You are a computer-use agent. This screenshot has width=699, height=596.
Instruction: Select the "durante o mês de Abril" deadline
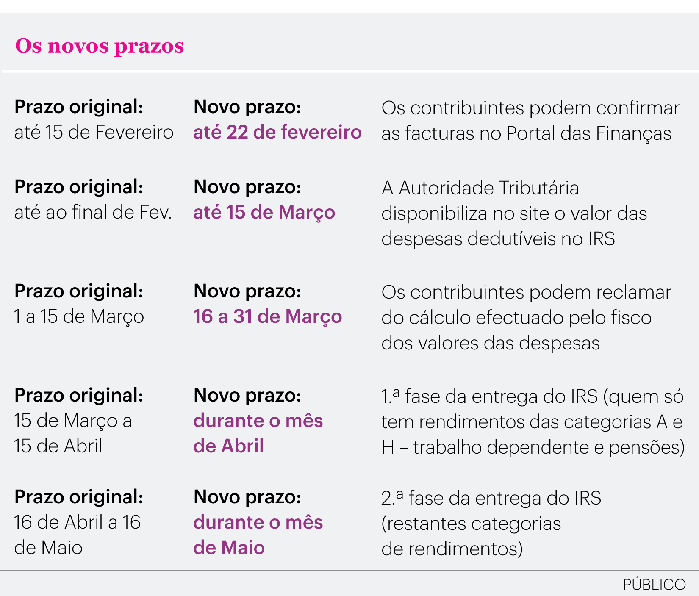click(258, 433)
